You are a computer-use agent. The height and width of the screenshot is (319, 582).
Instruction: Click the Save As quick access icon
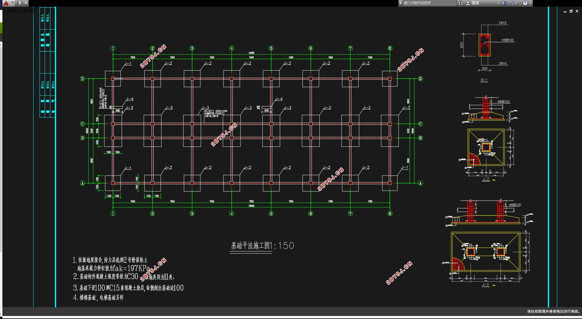pos(20,3)
